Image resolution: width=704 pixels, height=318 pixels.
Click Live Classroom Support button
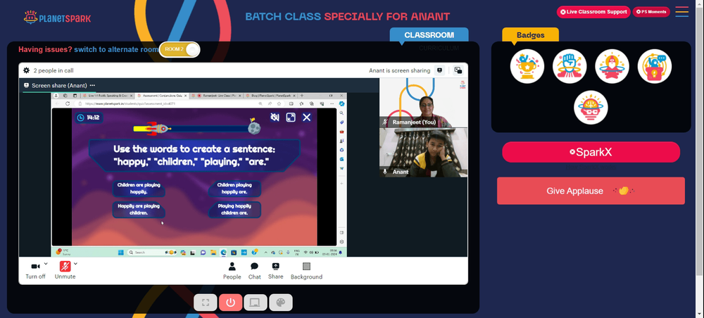[x=593, y=12]
